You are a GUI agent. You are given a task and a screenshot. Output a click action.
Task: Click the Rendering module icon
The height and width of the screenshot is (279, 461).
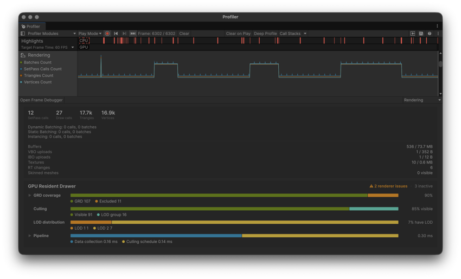[23, 55]
